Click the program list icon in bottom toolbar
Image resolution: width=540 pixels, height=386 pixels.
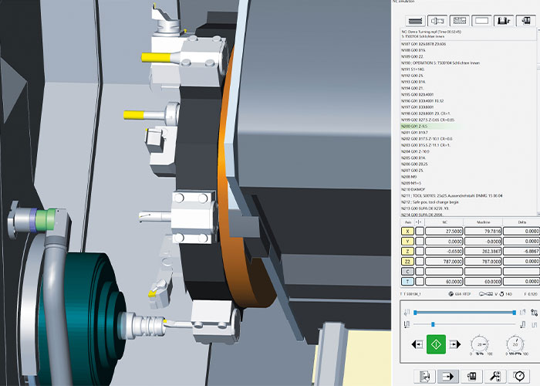tap(424, 376)
